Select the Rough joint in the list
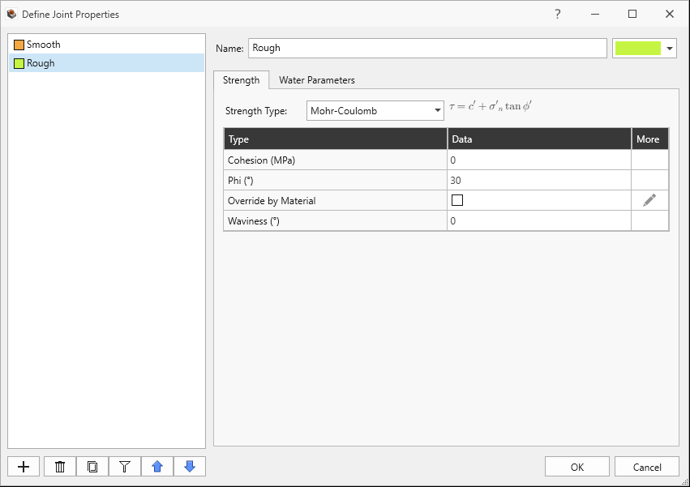The image size is (690, 487). [106, 63]
